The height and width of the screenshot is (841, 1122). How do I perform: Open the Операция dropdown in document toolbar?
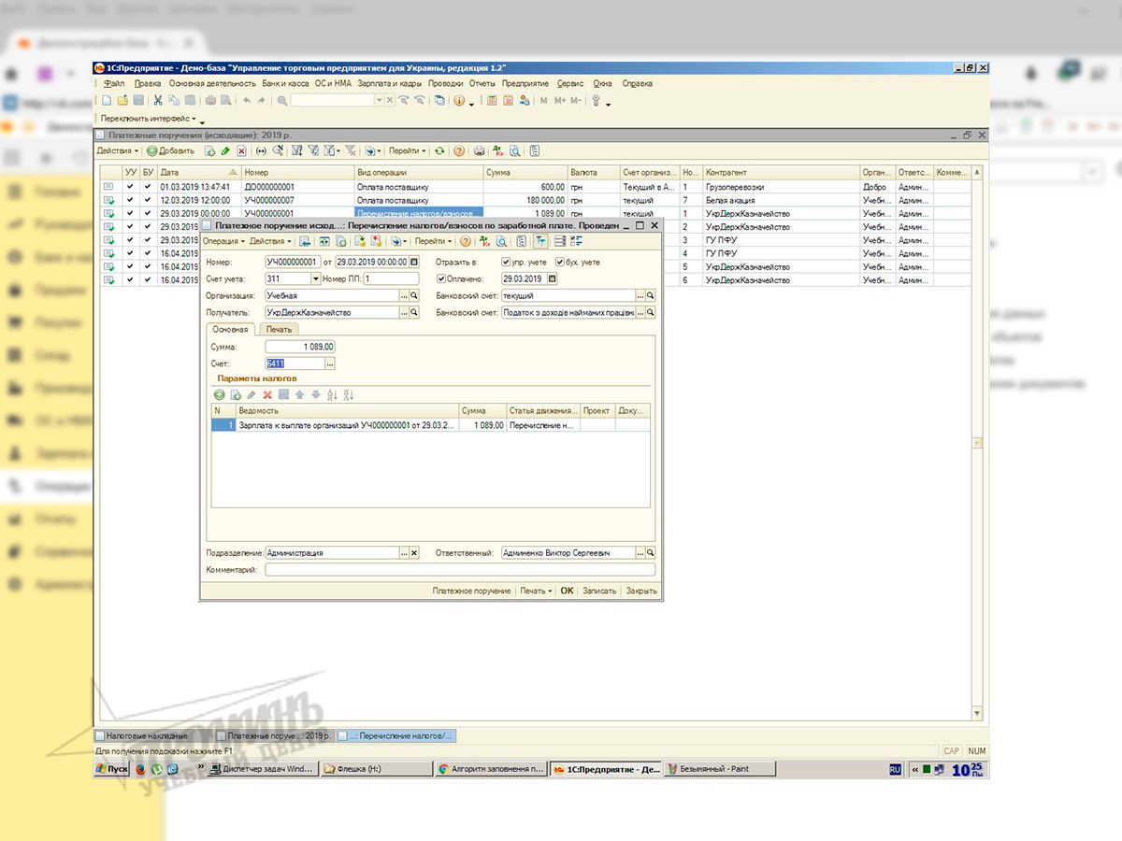[x=223, y=241]
